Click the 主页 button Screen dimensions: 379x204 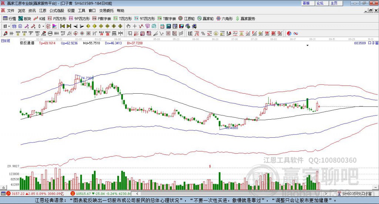[x=336, y=3]
